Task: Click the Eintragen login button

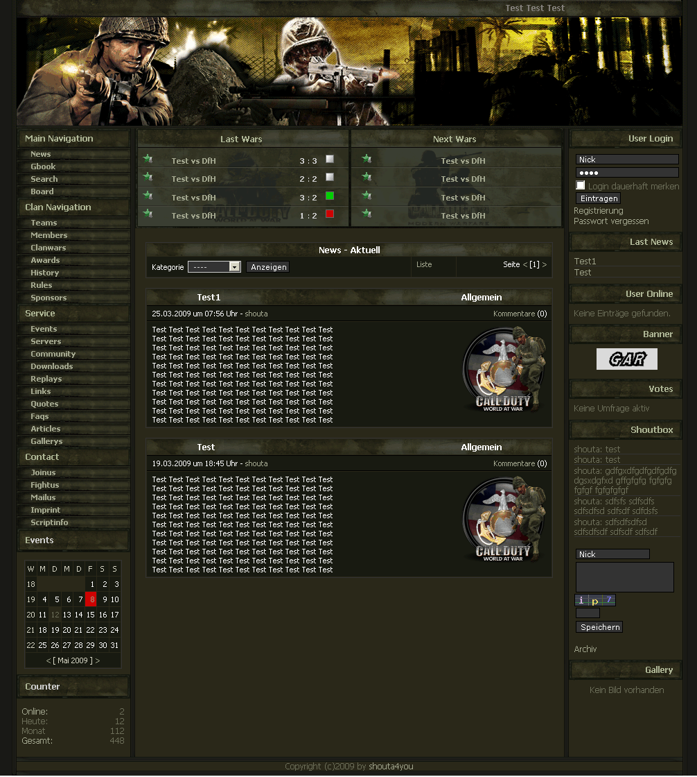Action: (599, 198)
